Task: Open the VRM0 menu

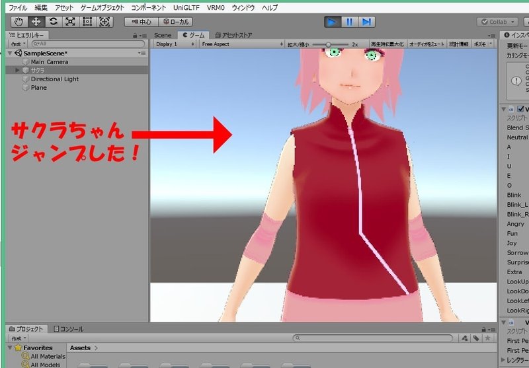Action: pos(216,7)
